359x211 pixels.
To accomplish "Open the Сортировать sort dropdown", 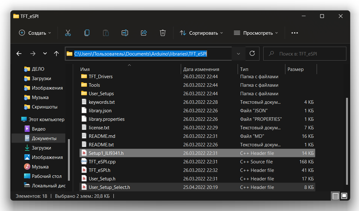I will 201,33.
